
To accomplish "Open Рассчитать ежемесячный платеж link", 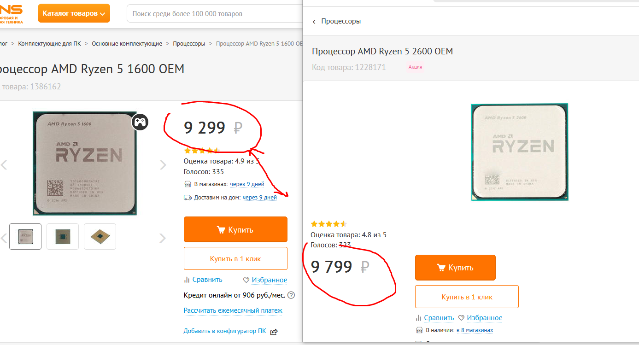I will pyautogui.click(x=233, y=310).
